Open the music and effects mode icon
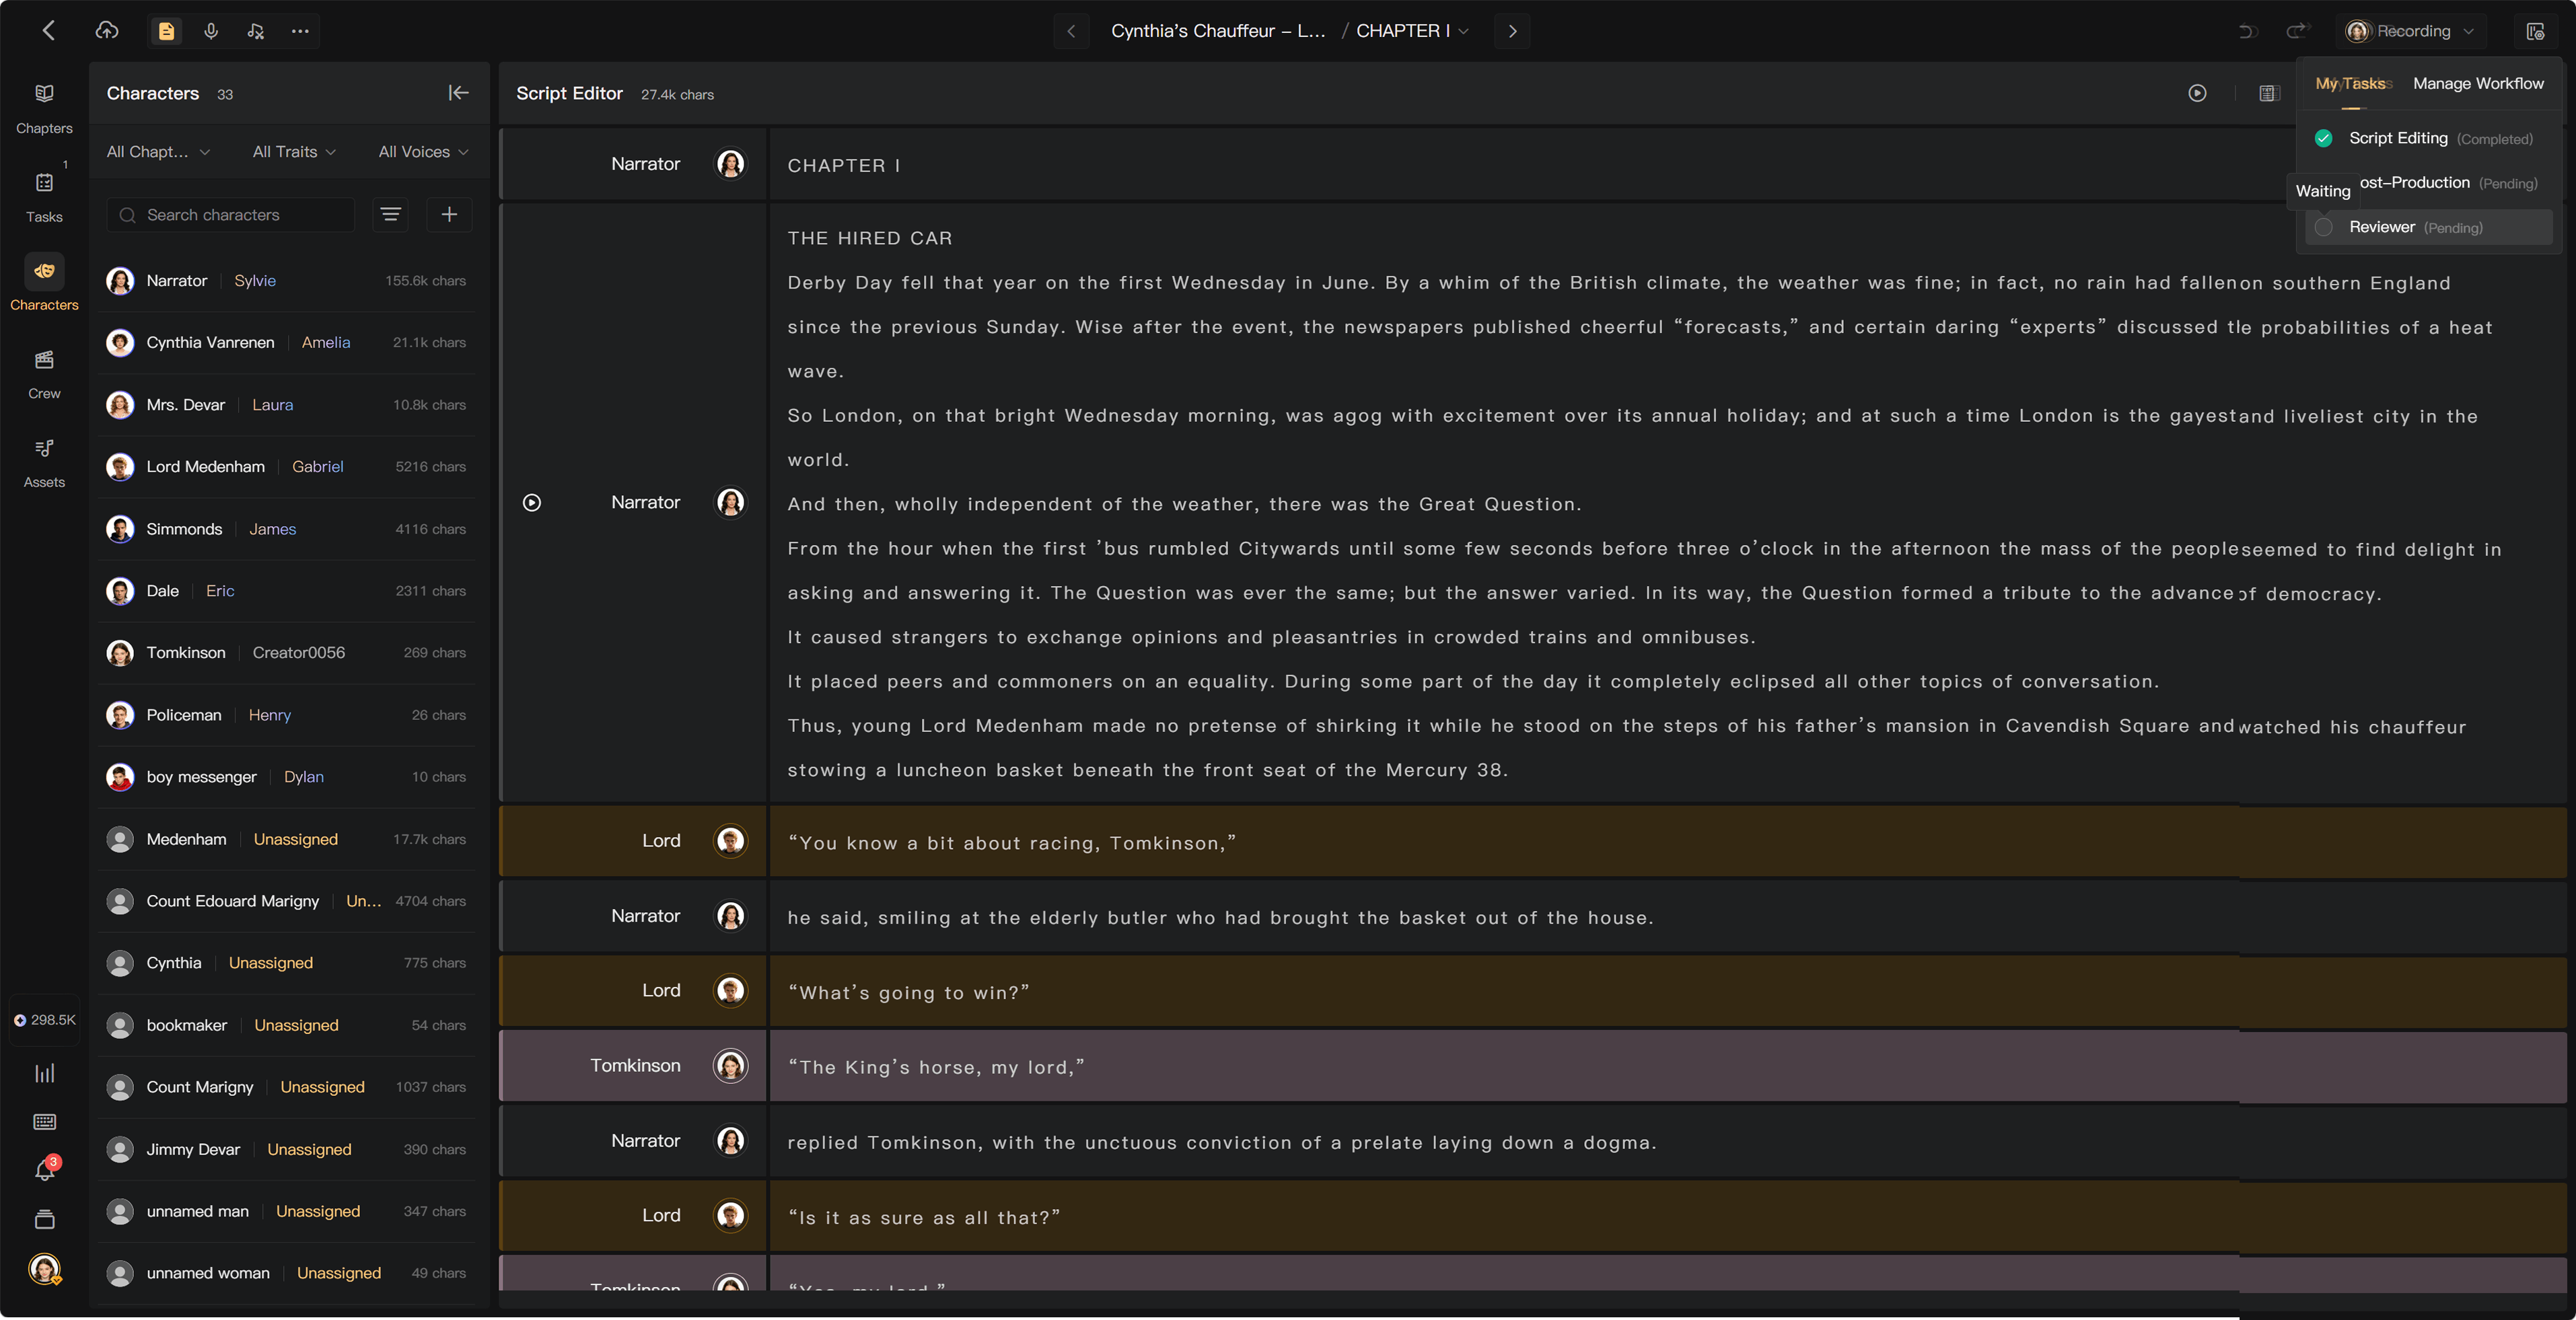2576x1320 pixels. (x=256, y=31)
